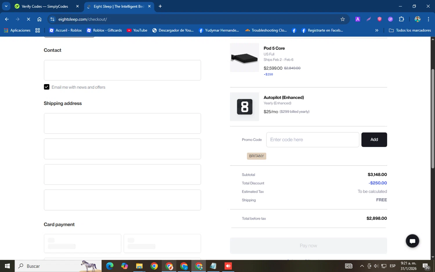Viewport: 435px width, 272px height.
Task: Click the Pod 5 Core product thumbnail
Action: click(x=244, y=57)
